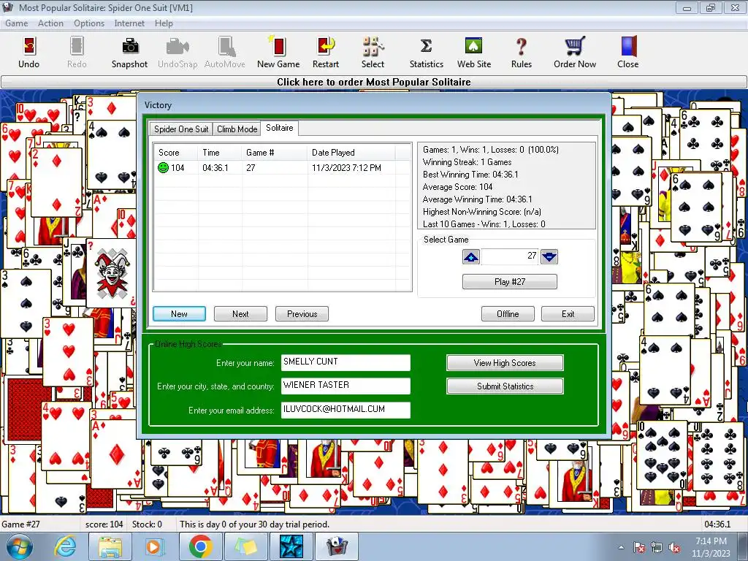The width and height of the screenshot is (748, 561).
Task: Click the green smiley score icon
Action: pyautogui.click(x=163, y=167)
